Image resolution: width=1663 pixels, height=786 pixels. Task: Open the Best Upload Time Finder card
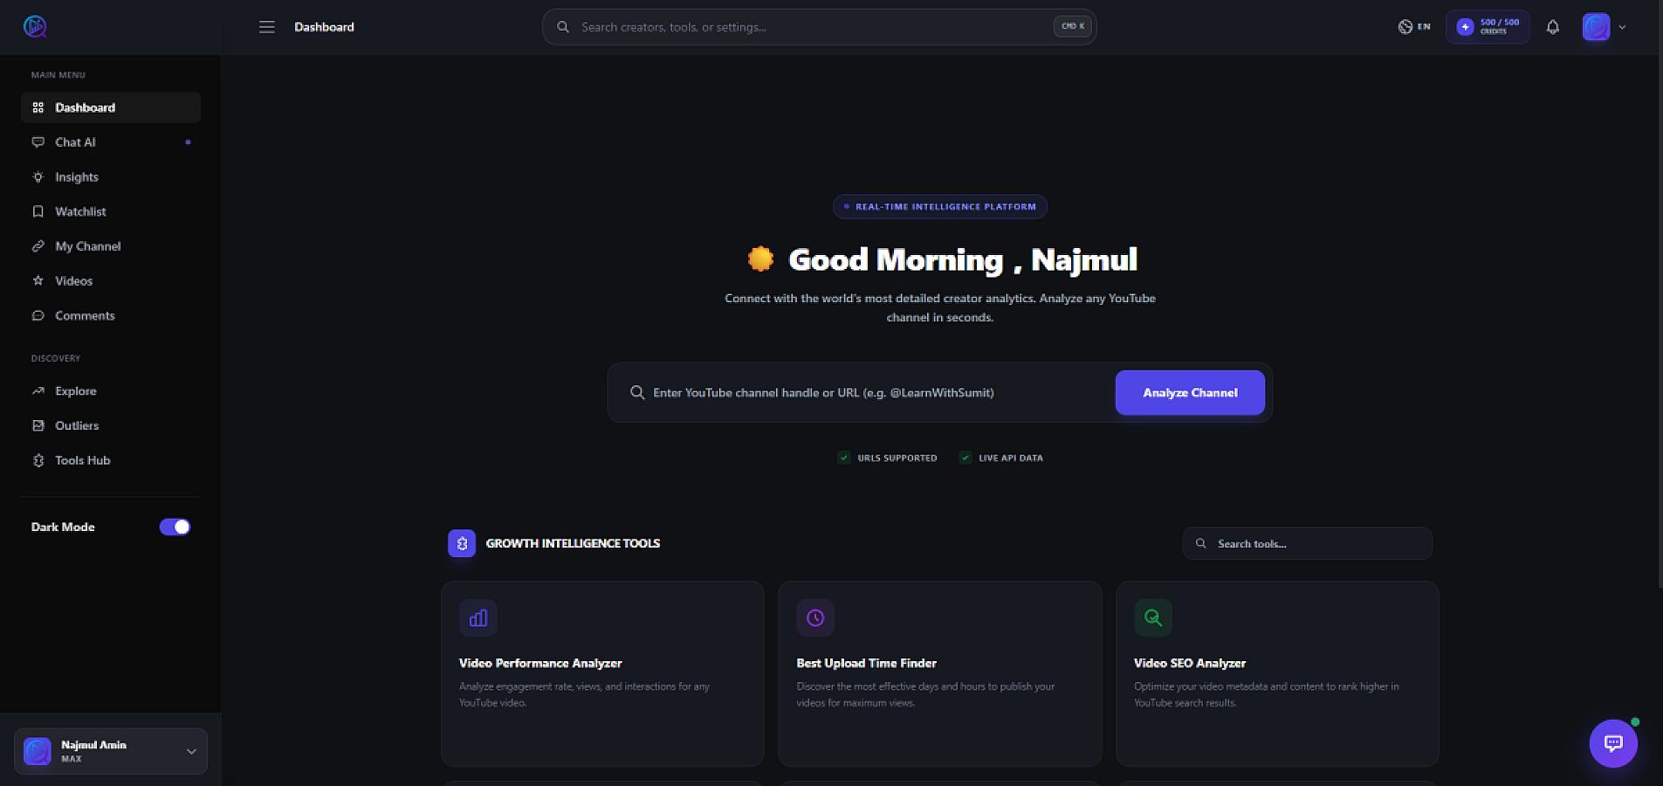click(939, 673)
